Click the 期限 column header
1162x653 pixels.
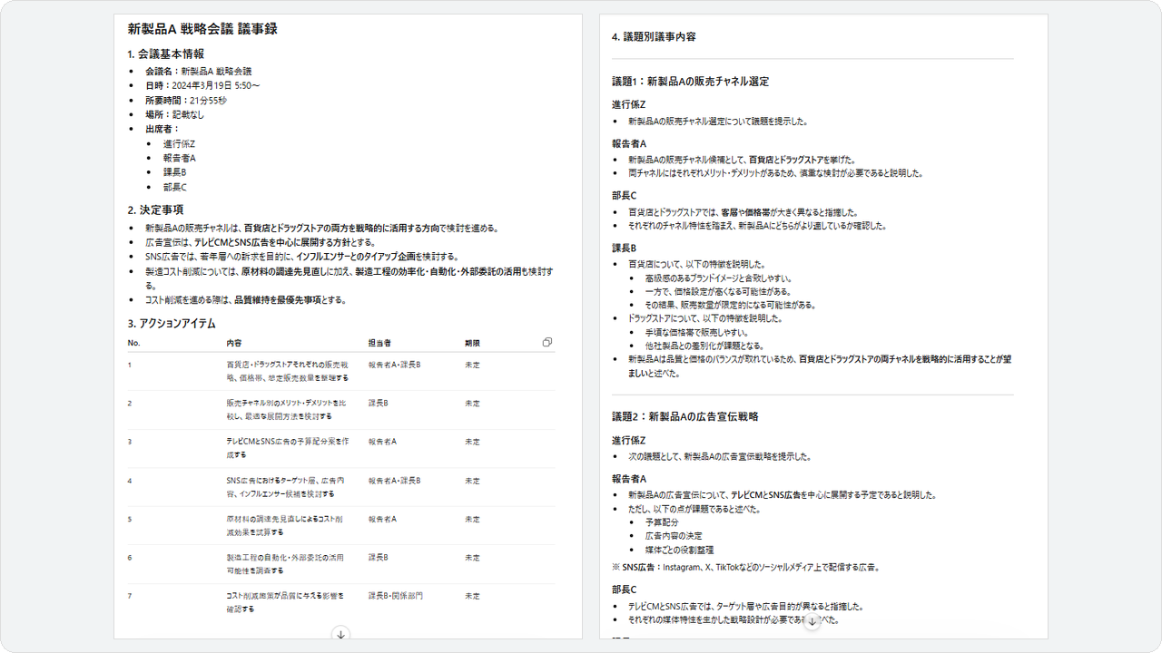[472, 344]
